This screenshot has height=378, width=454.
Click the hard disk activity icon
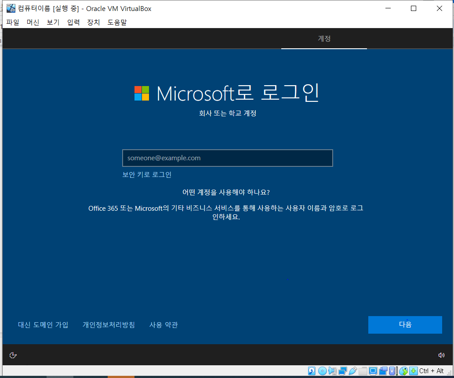click(312, 371)
